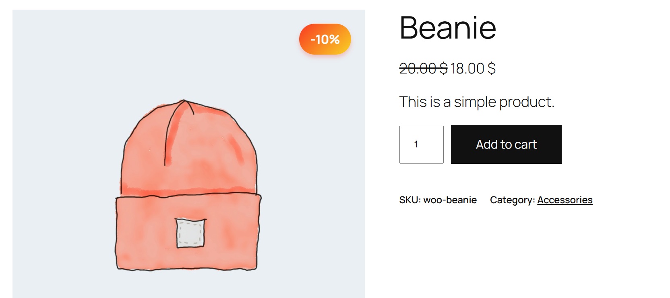Click the gray patch on the beanie
Screen dimensions: 670x298
(x=190, y=233)
